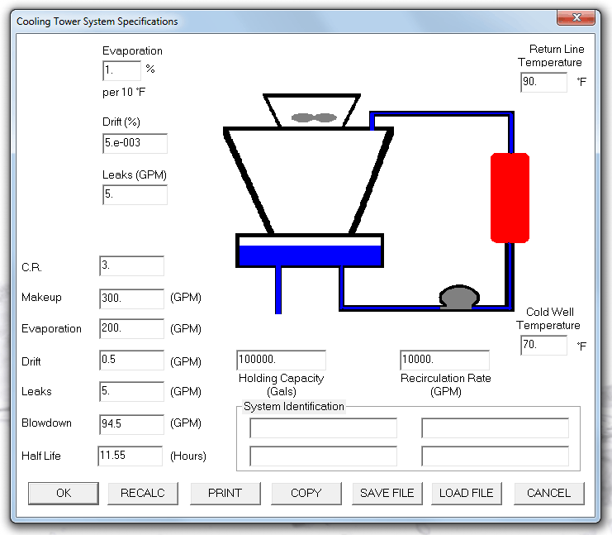
Task: Edit the Holding Capacity gallons field
Action: click(x=281, y=360)
